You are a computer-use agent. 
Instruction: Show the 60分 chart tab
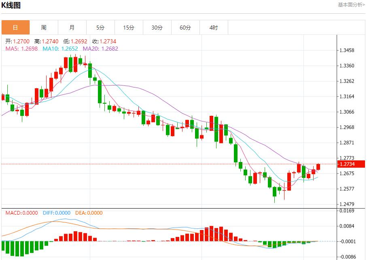pos(185,28)
